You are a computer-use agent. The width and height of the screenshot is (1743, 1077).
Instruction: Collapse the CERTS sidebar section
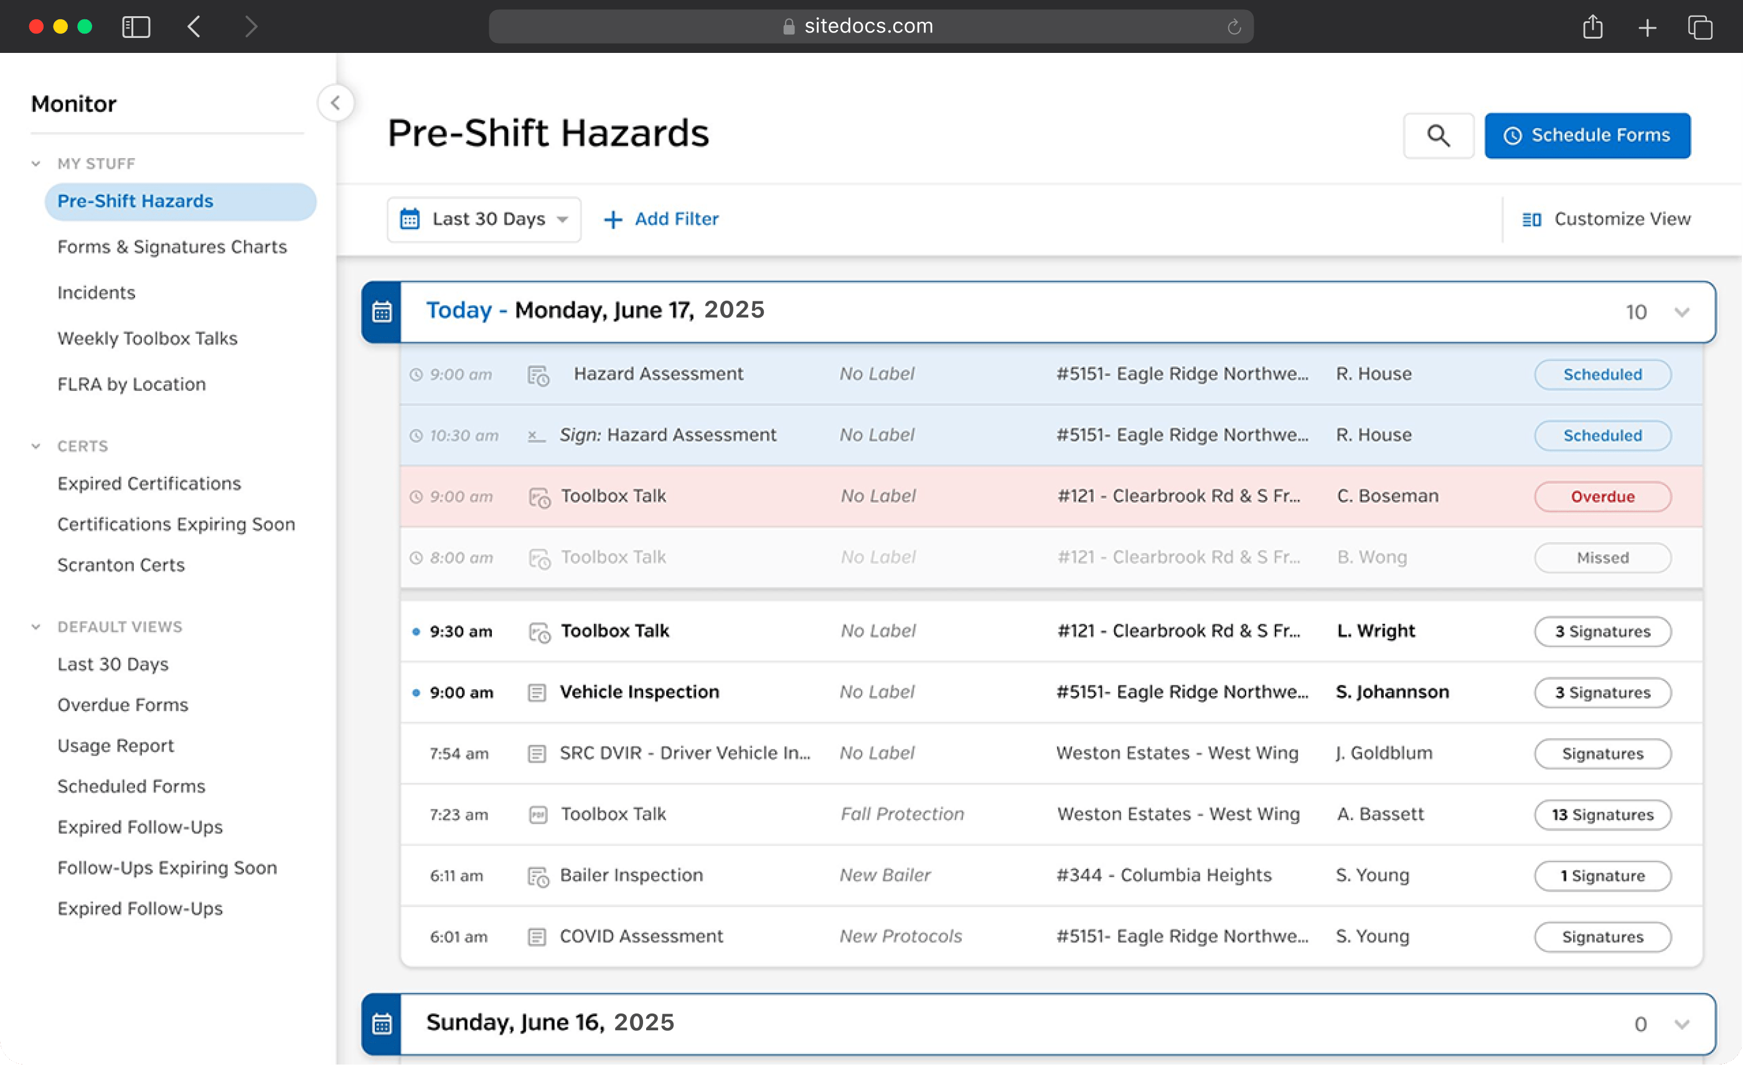[36, 446]
